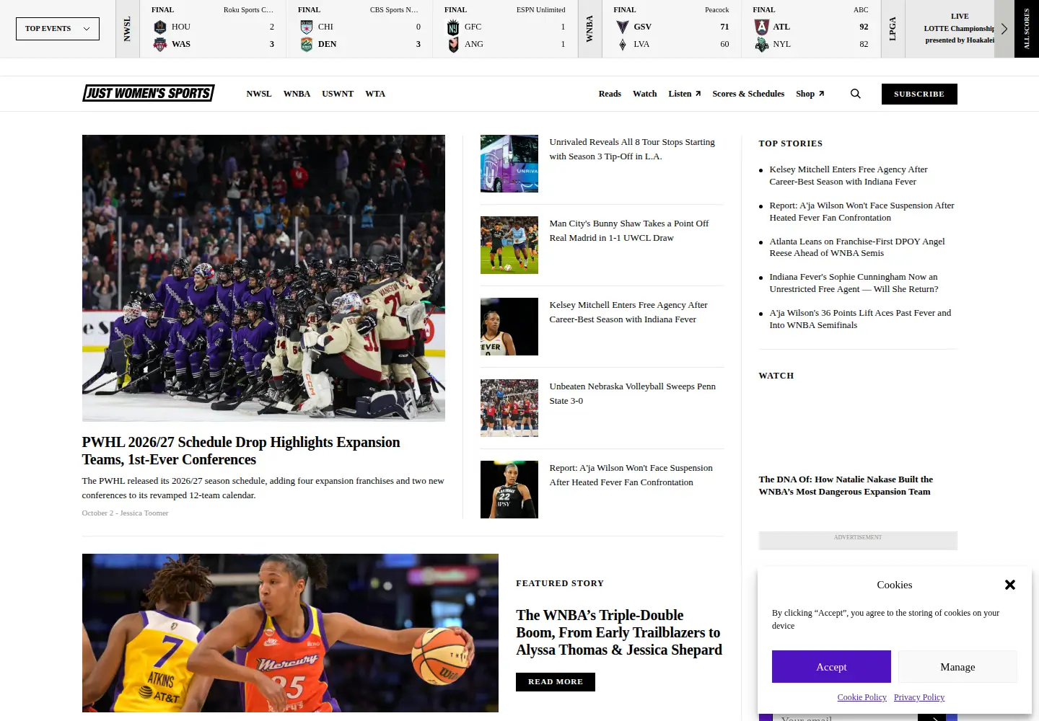Open the USWNT nav item
The width and height of the screenshot is (1039, 721).
pos(338,94)
